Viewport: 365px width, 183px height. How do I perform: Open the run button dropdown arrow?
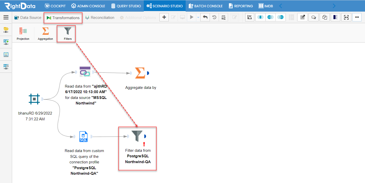click(198, 17)
